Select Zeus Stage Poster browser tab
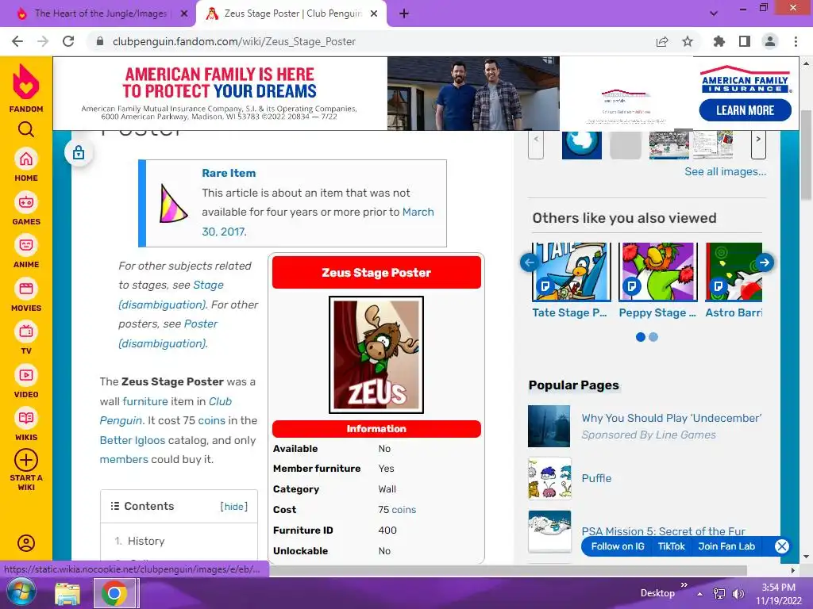 click(x=291, y=13)
